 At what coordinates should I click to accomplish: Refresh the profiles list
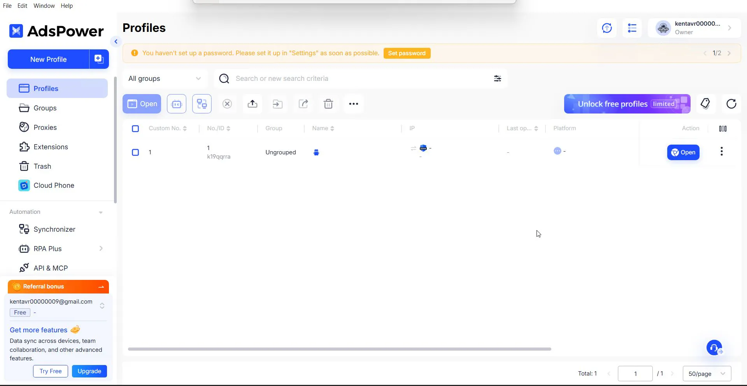(731, 104)
